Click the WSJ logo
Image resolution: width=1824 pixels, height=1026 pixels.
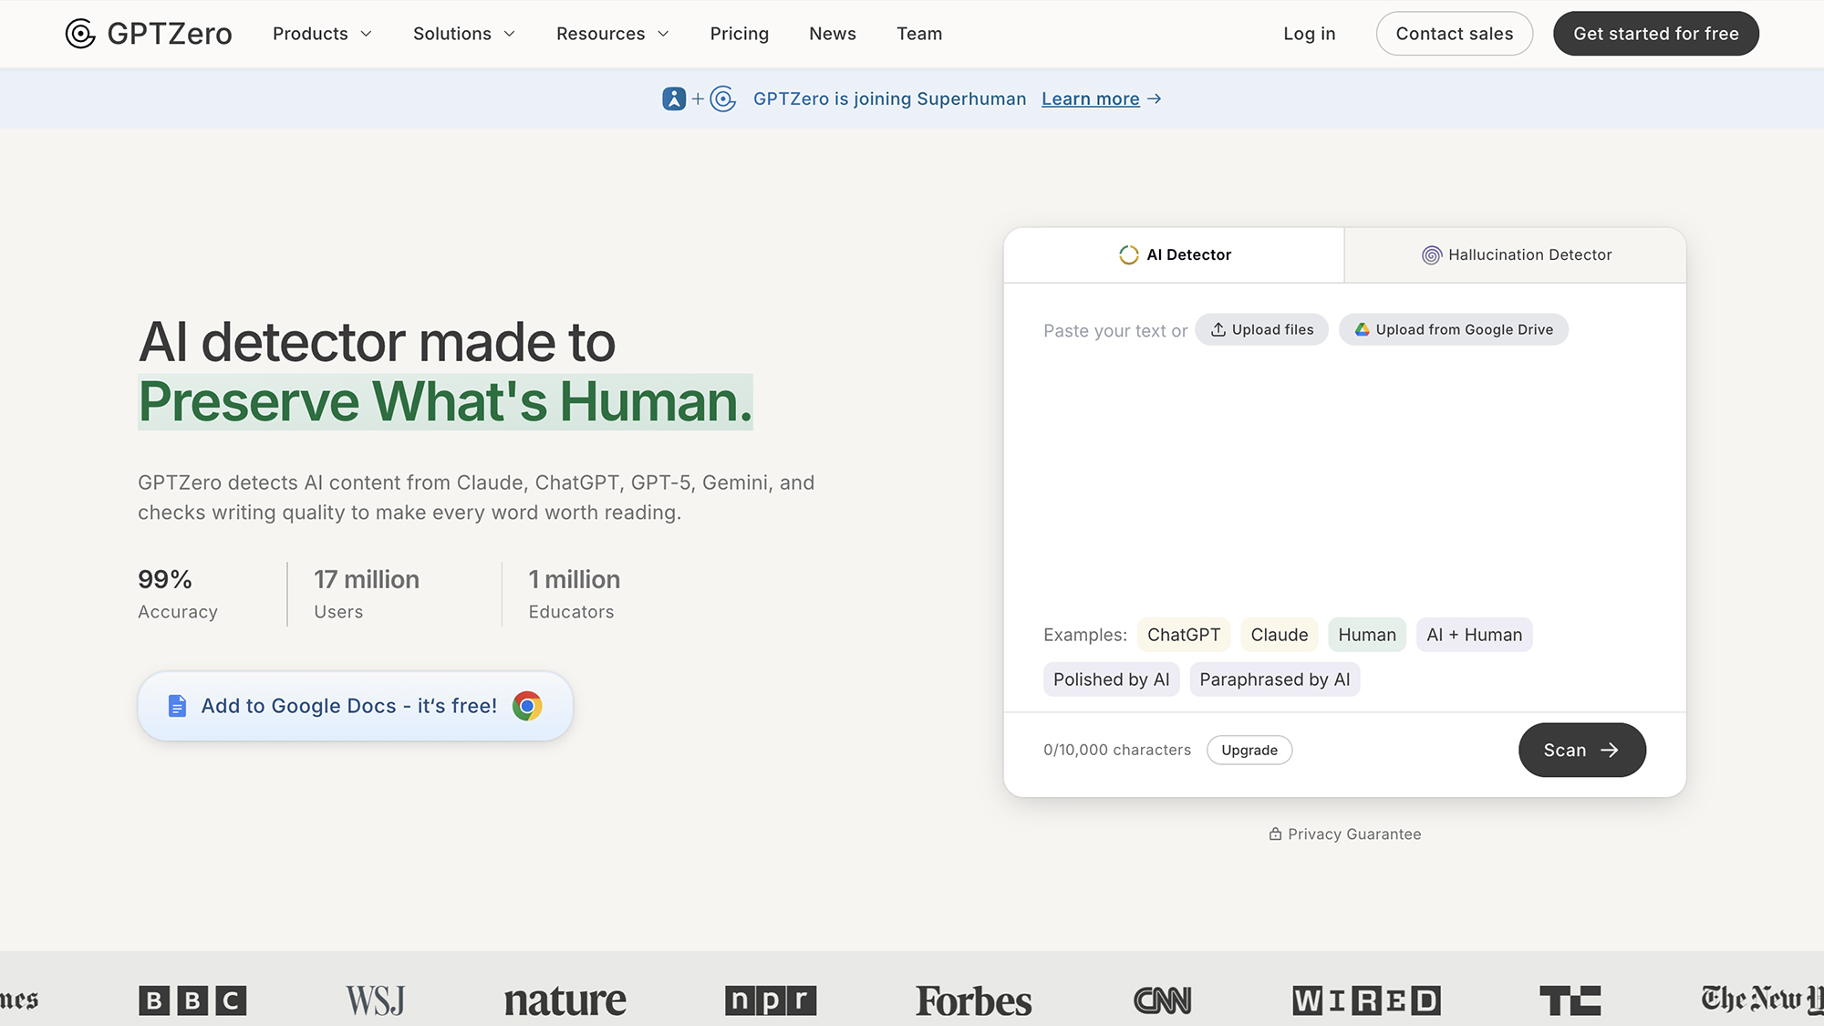pos(375,1000)
